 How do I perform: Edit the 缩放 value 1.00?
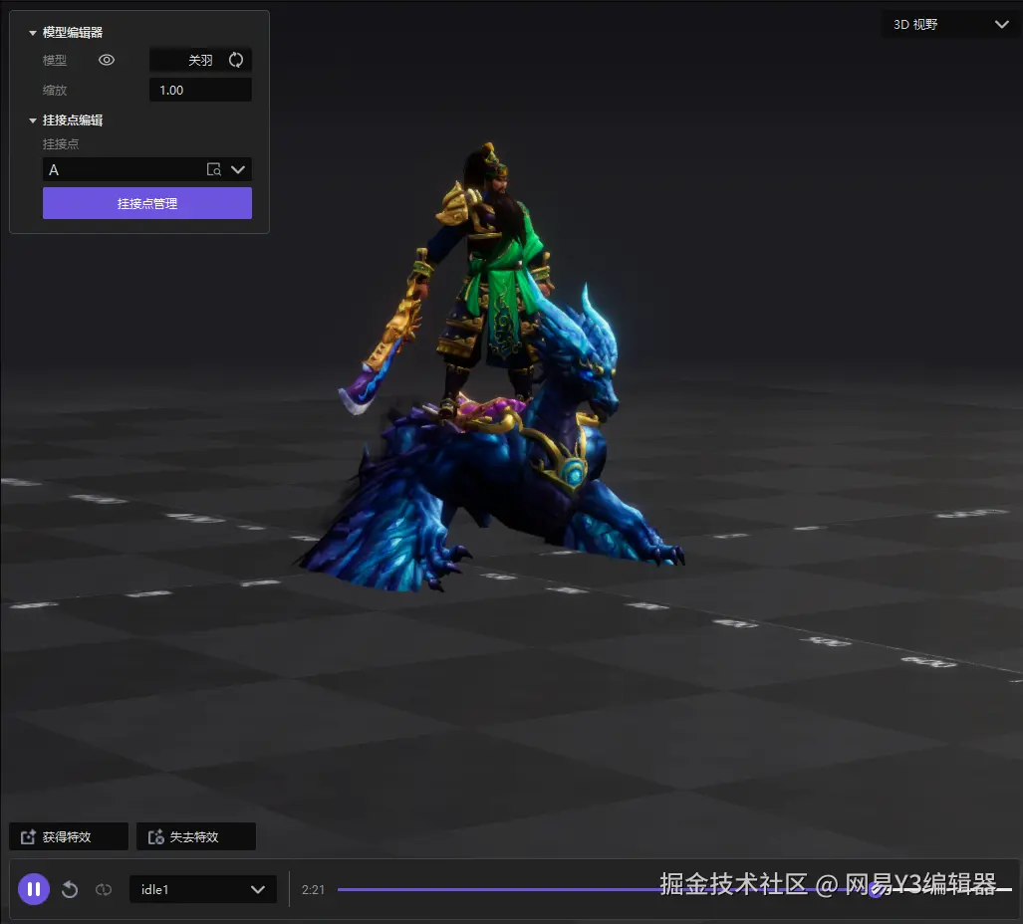200,90
